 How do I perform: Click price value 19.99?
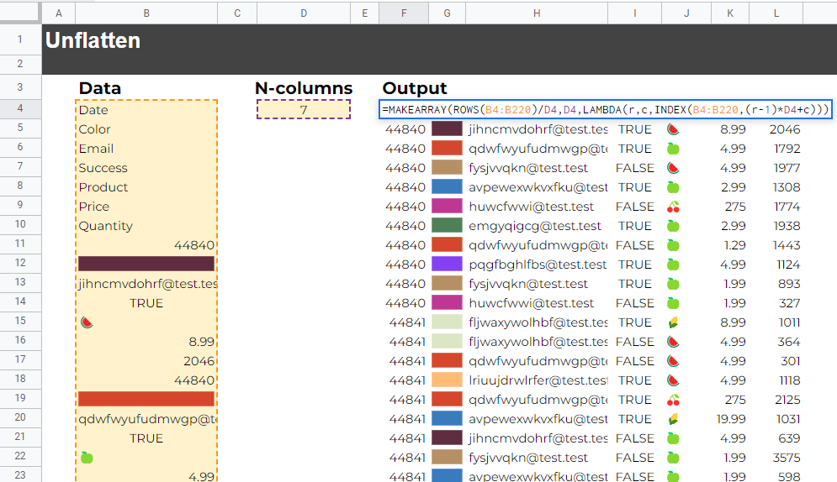(731, 419)
